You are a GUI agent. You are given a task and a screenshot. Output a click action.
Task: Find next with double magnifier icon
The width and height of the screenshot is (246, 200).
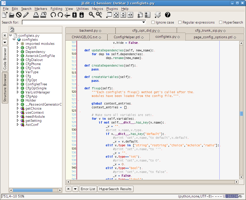99,15
